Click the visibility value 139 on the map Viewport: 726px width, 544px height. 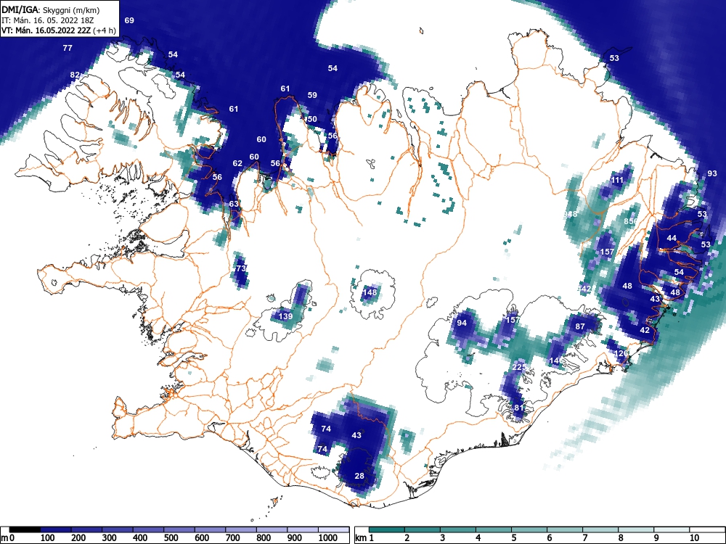click(x=285, y=316)
